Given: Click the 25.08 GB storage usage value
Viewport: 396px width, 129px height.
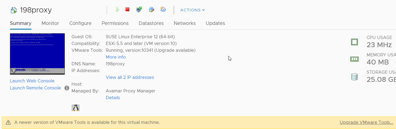Looking at the screenshot, I should point(381,79).
